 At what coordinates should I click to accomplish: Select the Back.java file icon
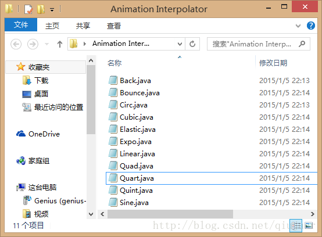tap(113, 80)
